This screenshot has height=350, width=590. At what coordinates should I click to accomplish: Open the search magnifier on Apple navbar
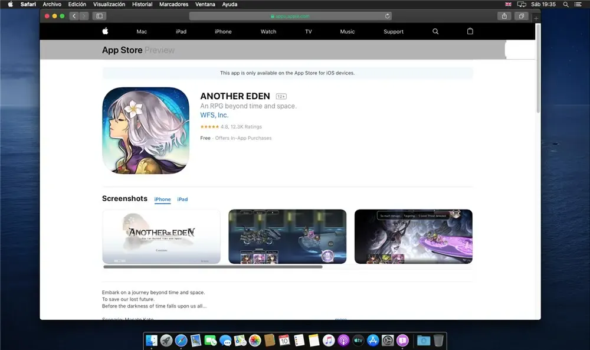[x=435, y=31]
